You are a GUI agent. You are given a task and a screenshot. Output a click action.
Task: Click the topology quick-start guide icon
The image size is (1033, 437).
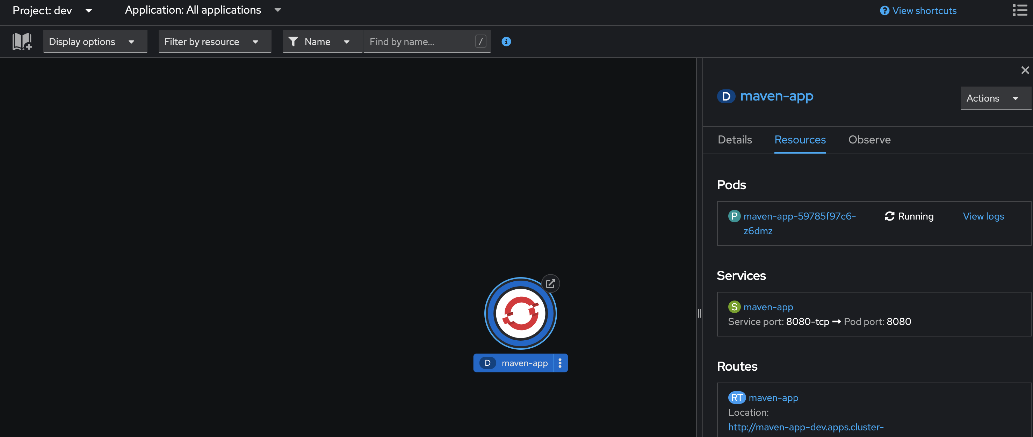(22, 41)
